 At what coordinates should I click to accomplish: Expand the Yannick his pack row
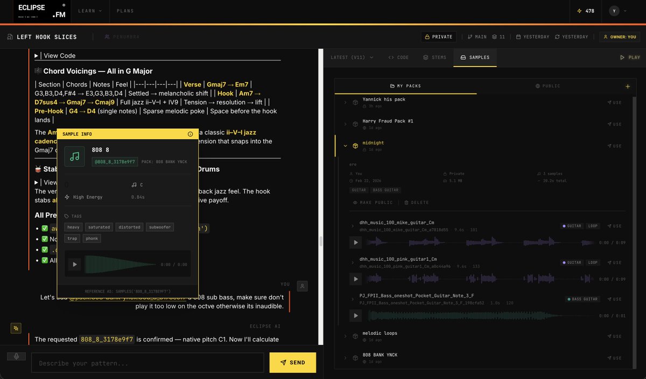345,102
